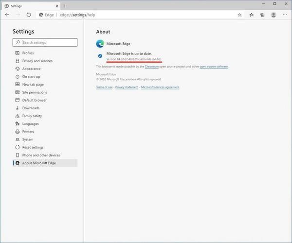Open Microsoft services agreement link
This screenshot has height=243, width=292.
coord(160,87)
